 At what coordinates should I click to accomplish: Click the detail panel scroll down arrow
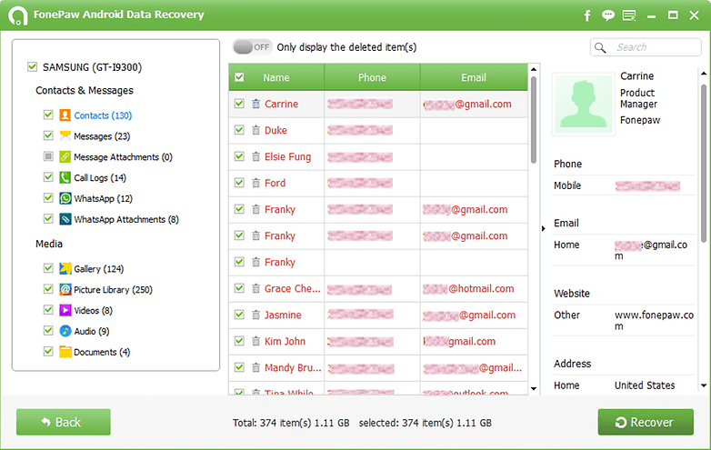(x=704, y=385)
